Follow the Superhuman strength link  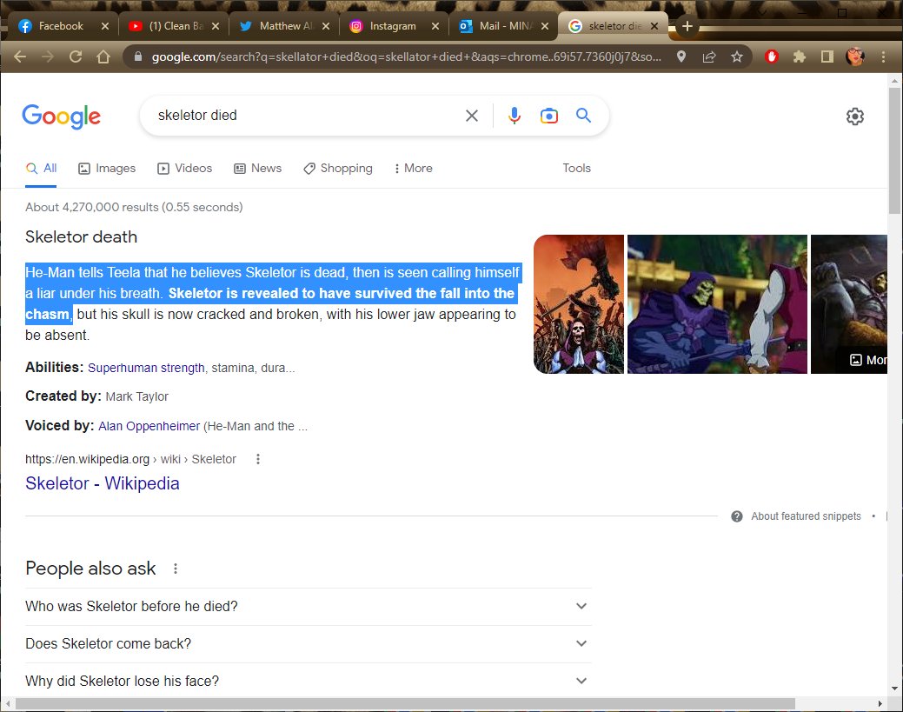click(146, 368)
